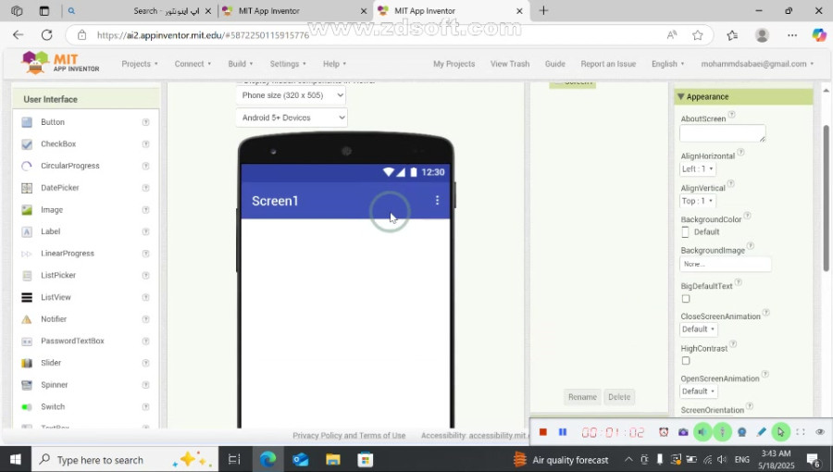This screenshot has height=472, width=833.
Task: Open the Windows Start menu
Action: pos(16,459)
